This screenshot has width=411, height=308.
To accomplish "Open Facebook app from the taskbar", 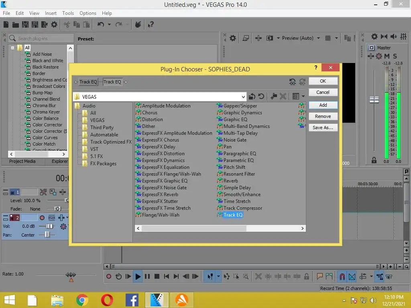I will tap(132, 300).
